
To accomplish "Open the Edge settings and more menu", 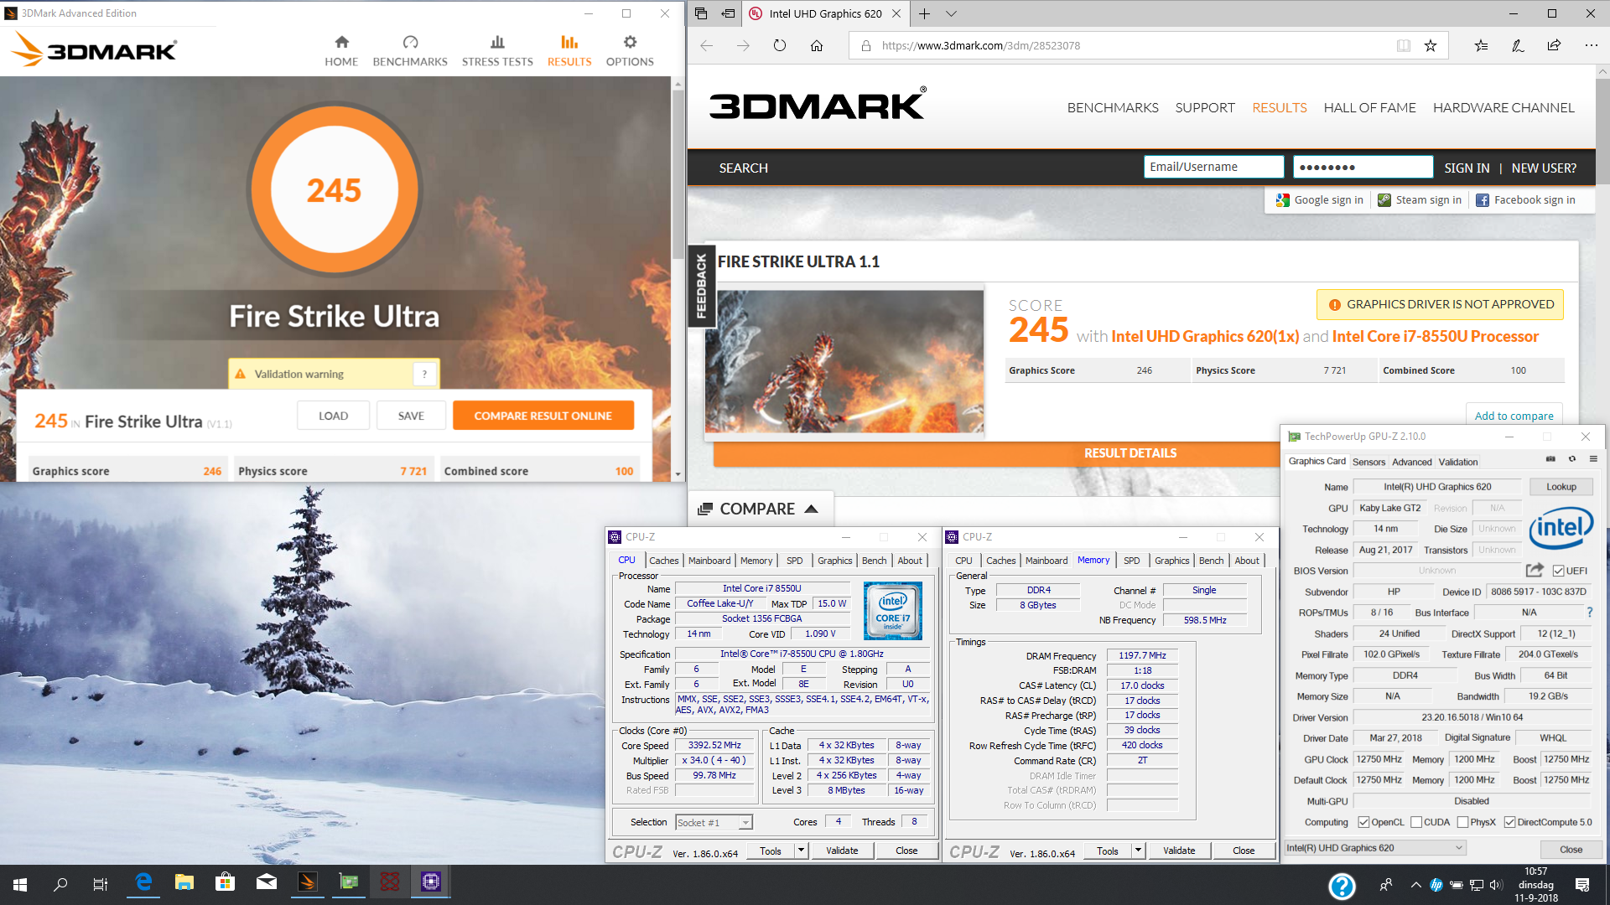I will tap(1591, 45).
